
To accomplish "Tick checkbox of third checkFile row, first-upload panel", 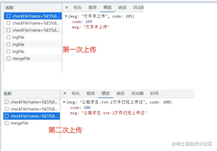I will [9, 30].
